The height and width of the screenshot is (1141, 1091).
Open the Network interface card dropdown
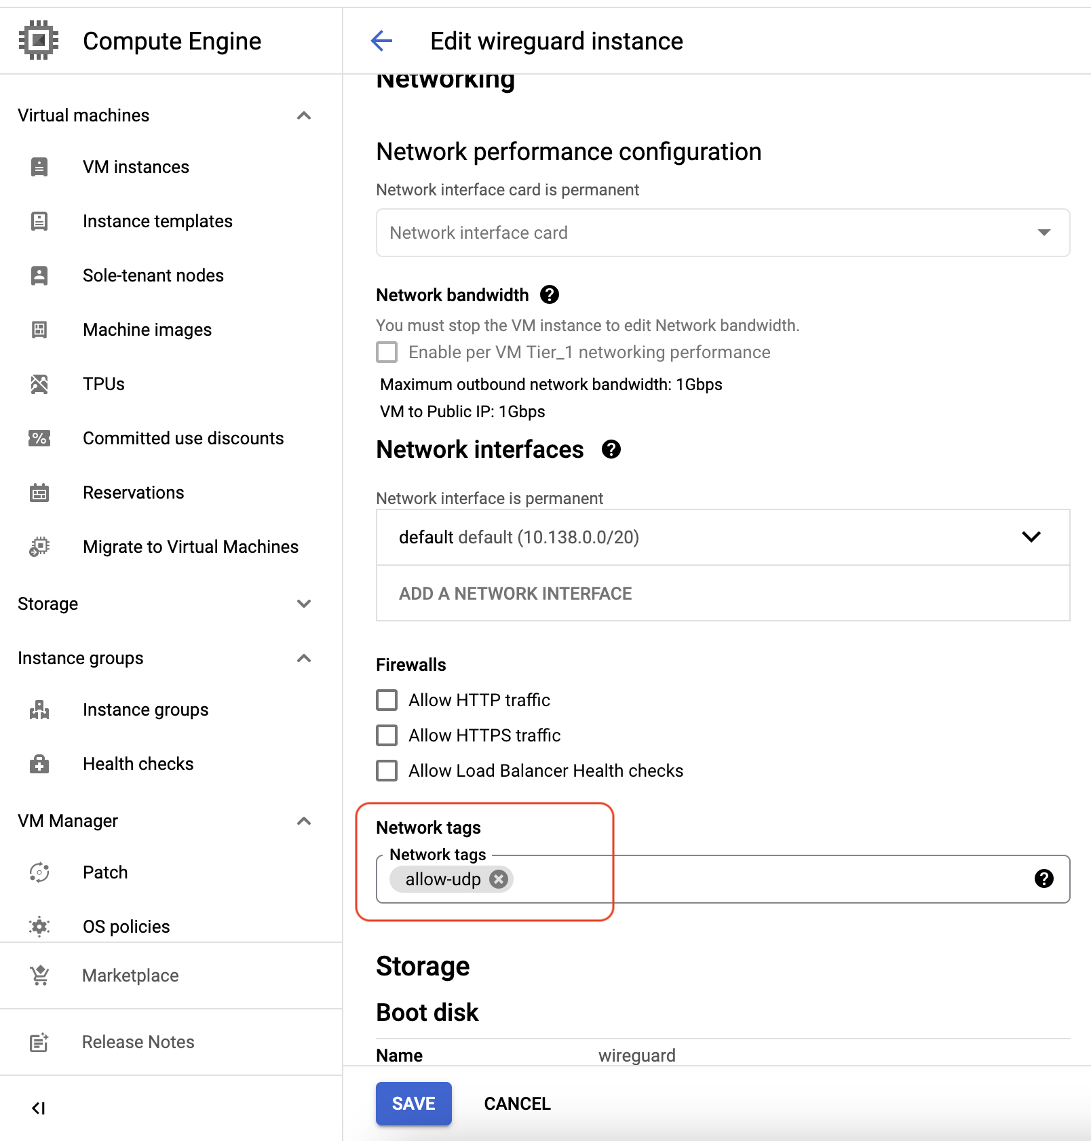click(x=723, y=233)
